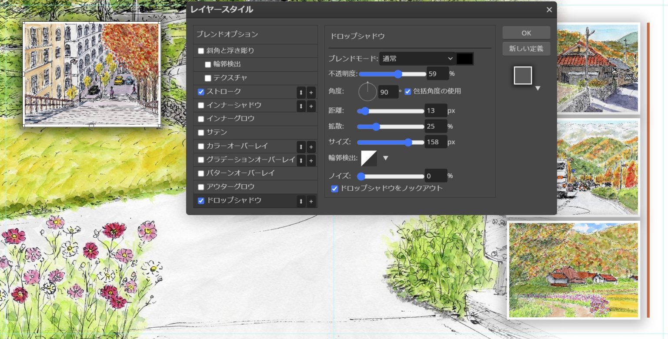Screen dimensions: 668x339
Task: Click the New Definition button
Action: click(526, 49)
